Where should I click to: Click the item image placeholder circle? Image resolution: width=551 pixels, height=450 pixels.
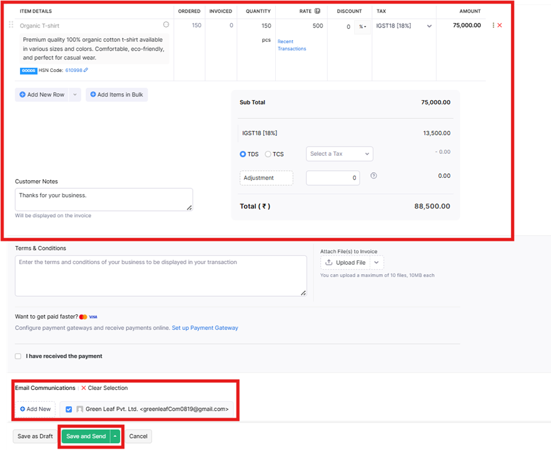(166, 24)
